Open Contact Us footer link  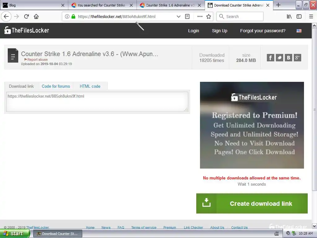coord(239,227)
